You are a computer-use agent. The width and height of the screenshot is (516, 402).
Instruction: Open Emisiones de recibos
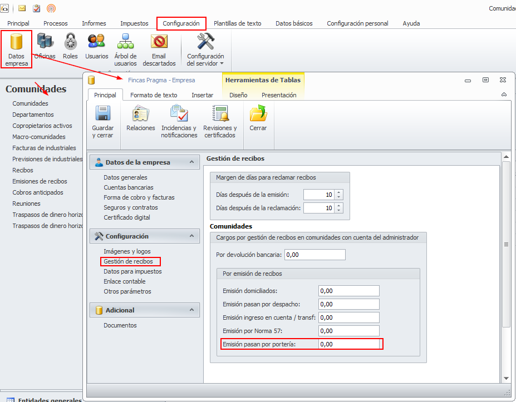click(x=40, y=181)
